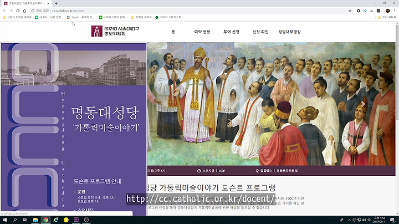Click the location pin icon beside 집결장소
399x224 pixels.
click(x=257, y=171)
